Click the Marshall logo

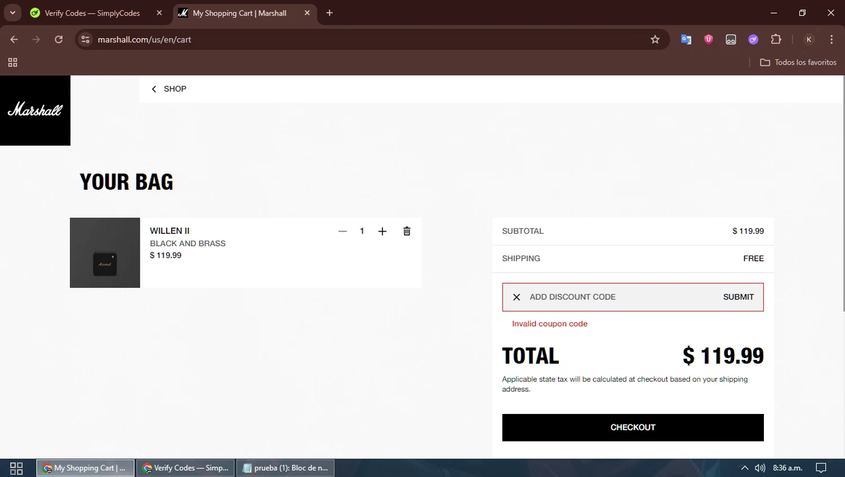point(35,110)
